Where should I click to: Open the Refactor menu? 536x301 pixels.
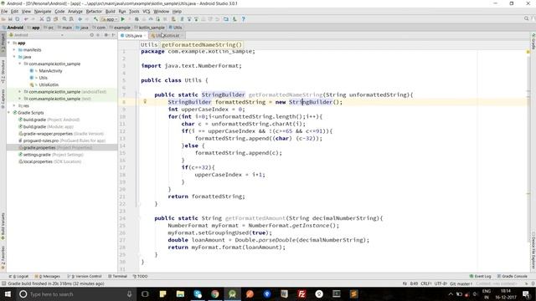[x=94, y=11]
